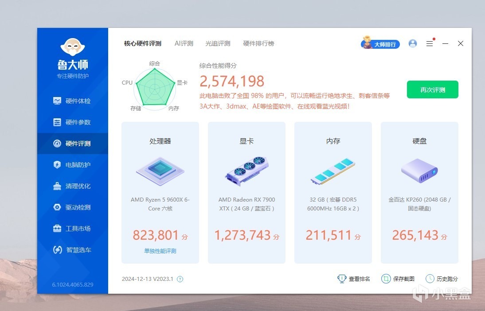Click the memory stick illustration
Viewport: 485px width, 311px height.
click(x=333, y=171)
